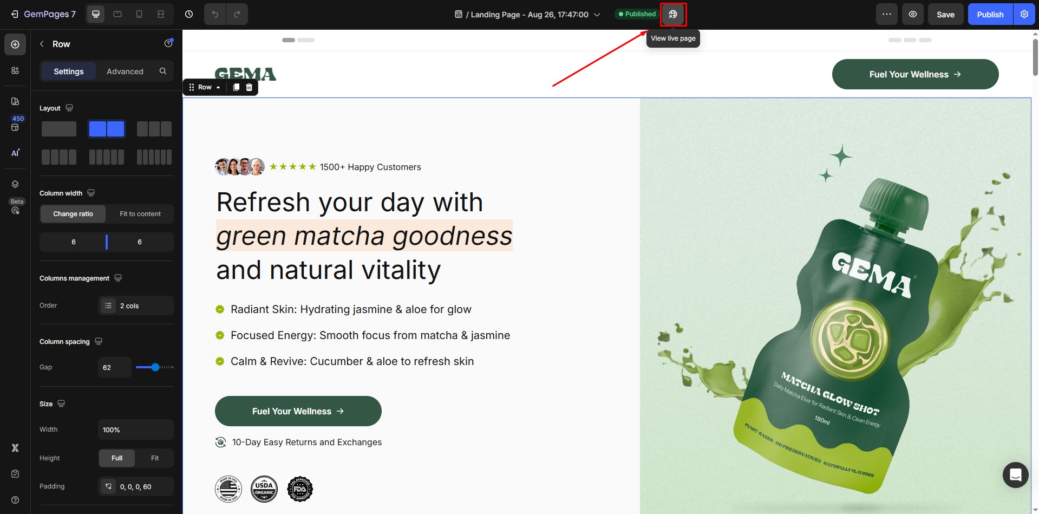Open version history clock icon
This screenshot has width=1039, height=514.
pyautogui.click(x=189, y=14)
